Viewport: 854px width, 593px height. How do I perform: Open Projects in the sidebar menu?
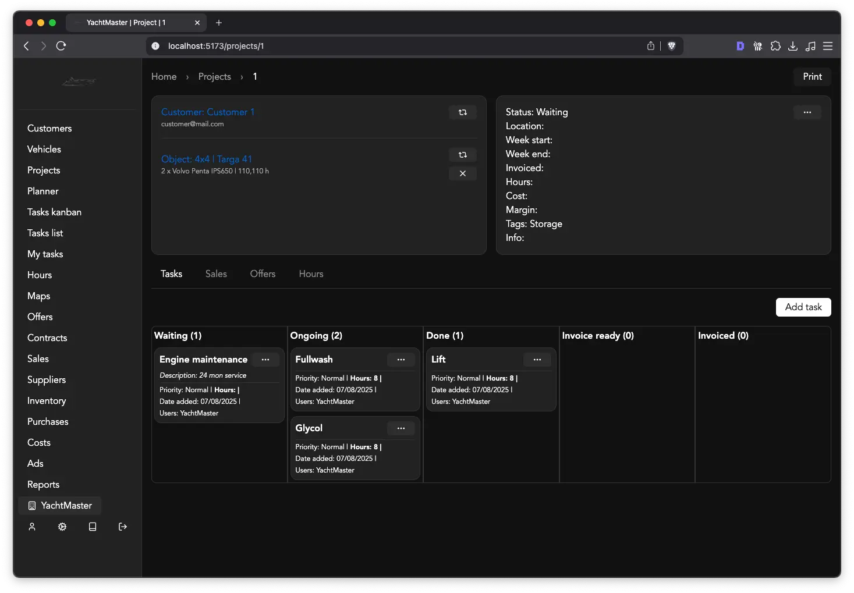(44, 171)
